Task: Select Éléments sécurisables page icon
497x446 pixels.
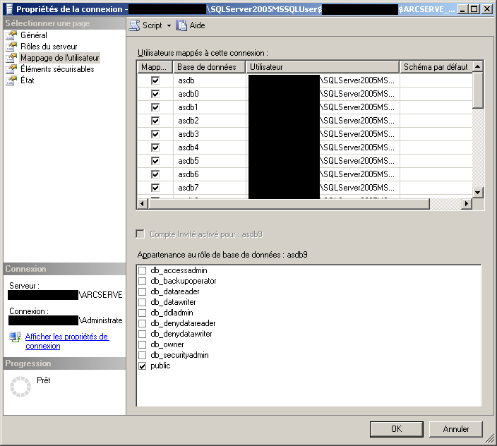Action: [x=11, y=69]
